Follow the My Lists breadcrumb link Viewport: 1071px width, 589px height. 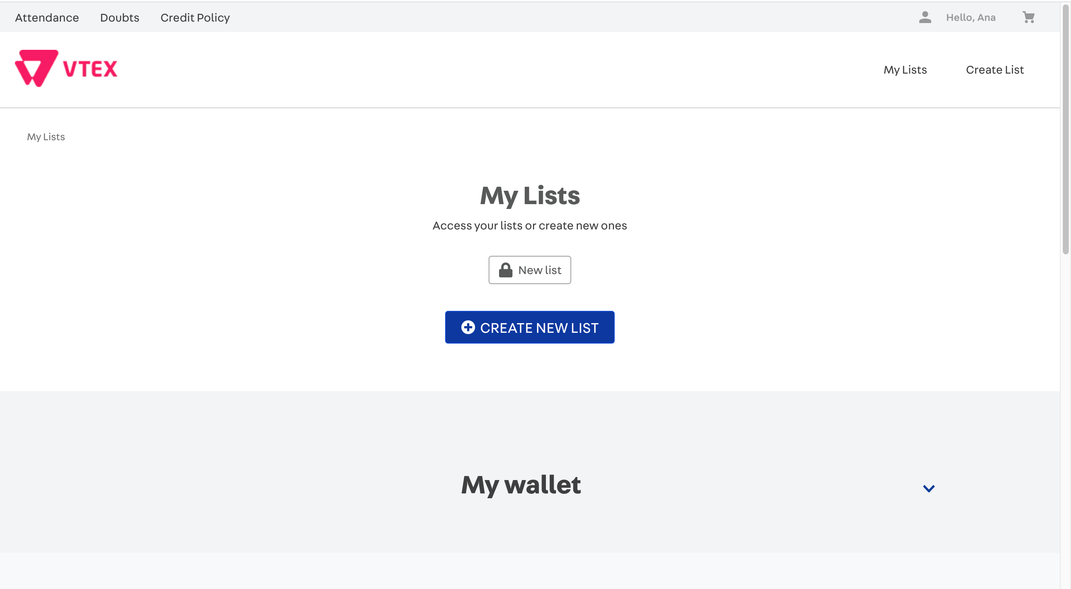(46, 136)
